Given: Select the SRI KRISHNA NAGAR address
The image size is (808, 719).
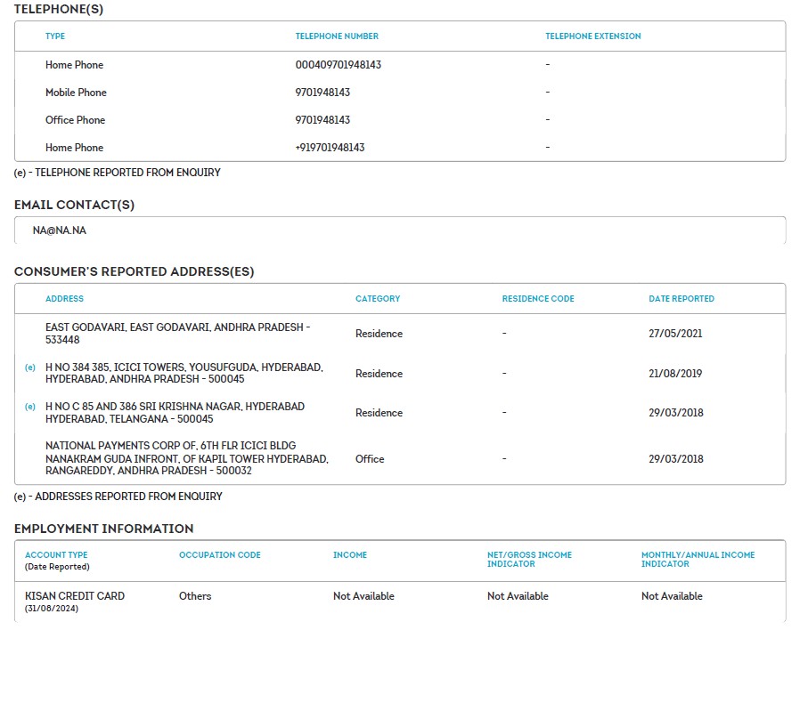Looking at the screenshot, I should point(175,413).
